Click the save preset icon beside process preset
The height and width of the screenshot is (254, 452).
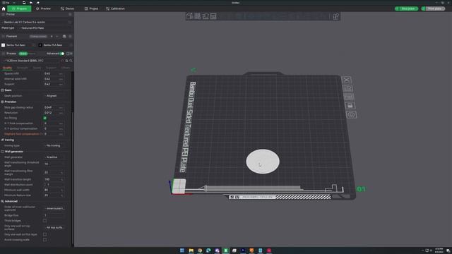(66, 61)
